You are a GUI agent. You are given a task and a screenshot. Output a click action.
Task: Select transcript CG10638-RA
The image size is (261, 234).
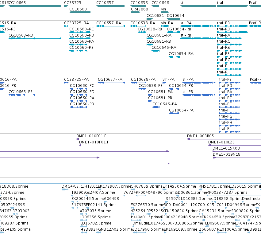(x=138, y=26)
